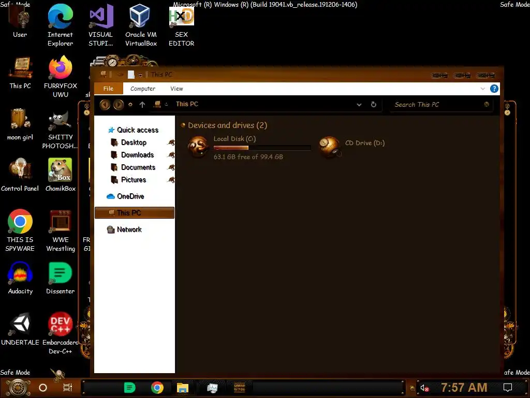Launch Internet Explorer Edge icon on desktop
Image resolution: width=530 pixels, height=398 pixels.
coord(60,26)
